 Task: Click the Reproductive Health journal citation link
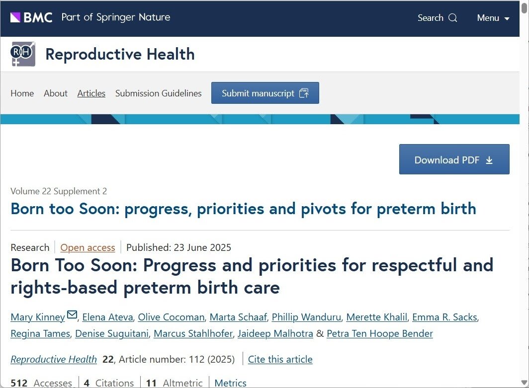[x=54, y=359]
